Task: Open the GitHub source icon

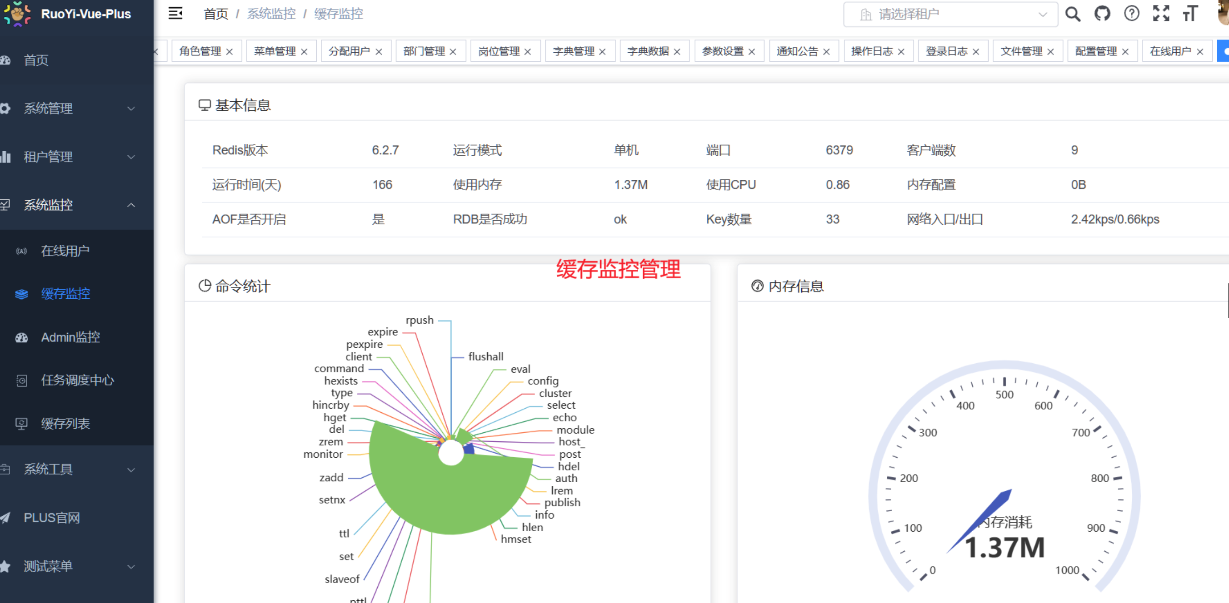Action: (x=1102, y=14)
